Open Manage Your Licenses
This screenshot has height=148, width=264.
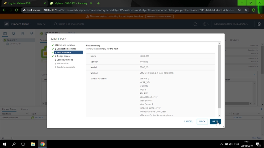point(159,16)
